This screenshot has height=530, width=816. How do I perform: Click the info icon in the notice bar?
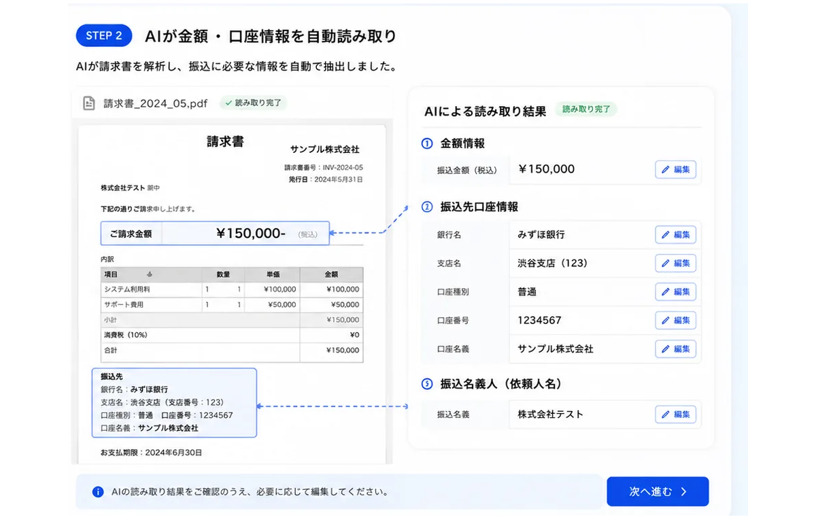click(98, 491)
